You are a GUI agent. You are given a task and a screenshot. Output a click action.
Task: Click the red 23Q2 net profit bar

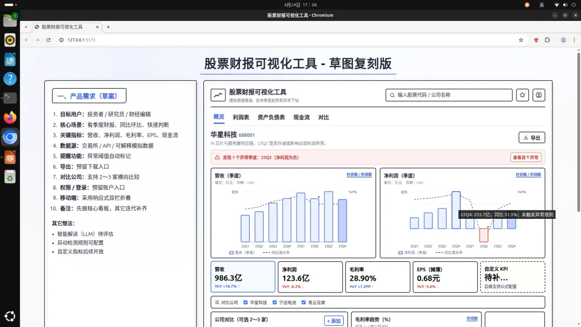pos(484,235)
